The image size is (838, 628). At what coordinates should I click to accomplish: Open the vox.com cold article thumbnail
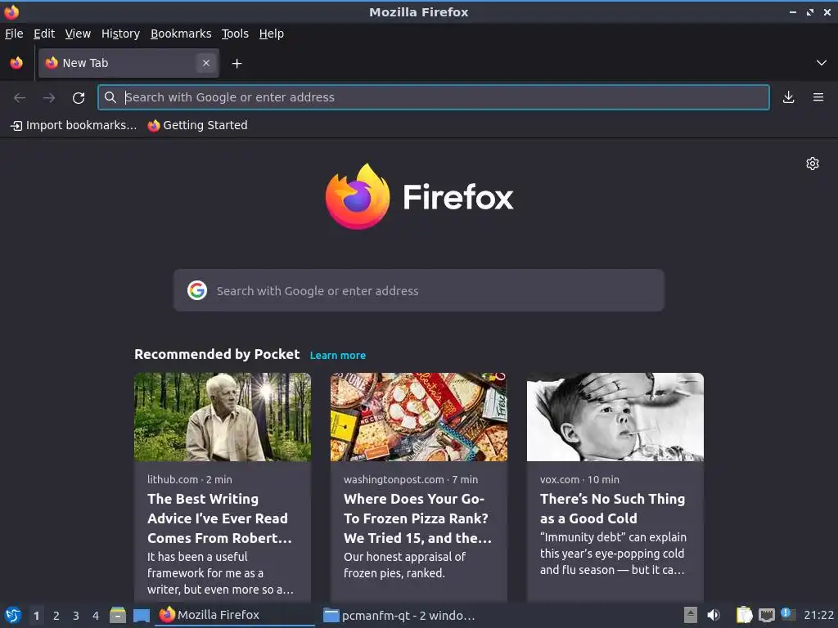click(615, 417)
